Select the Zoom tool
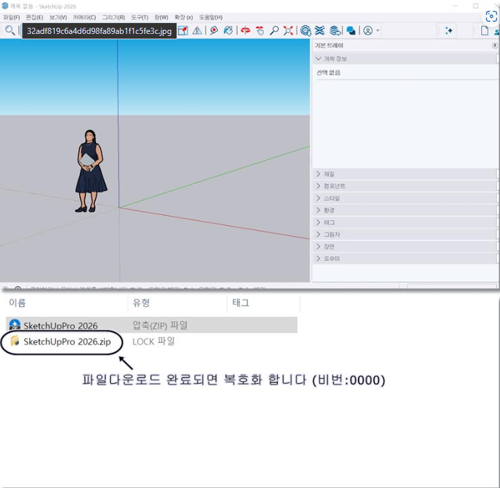Screen dimensions: 500x488 pyautogui.click(x=274, y=30)
